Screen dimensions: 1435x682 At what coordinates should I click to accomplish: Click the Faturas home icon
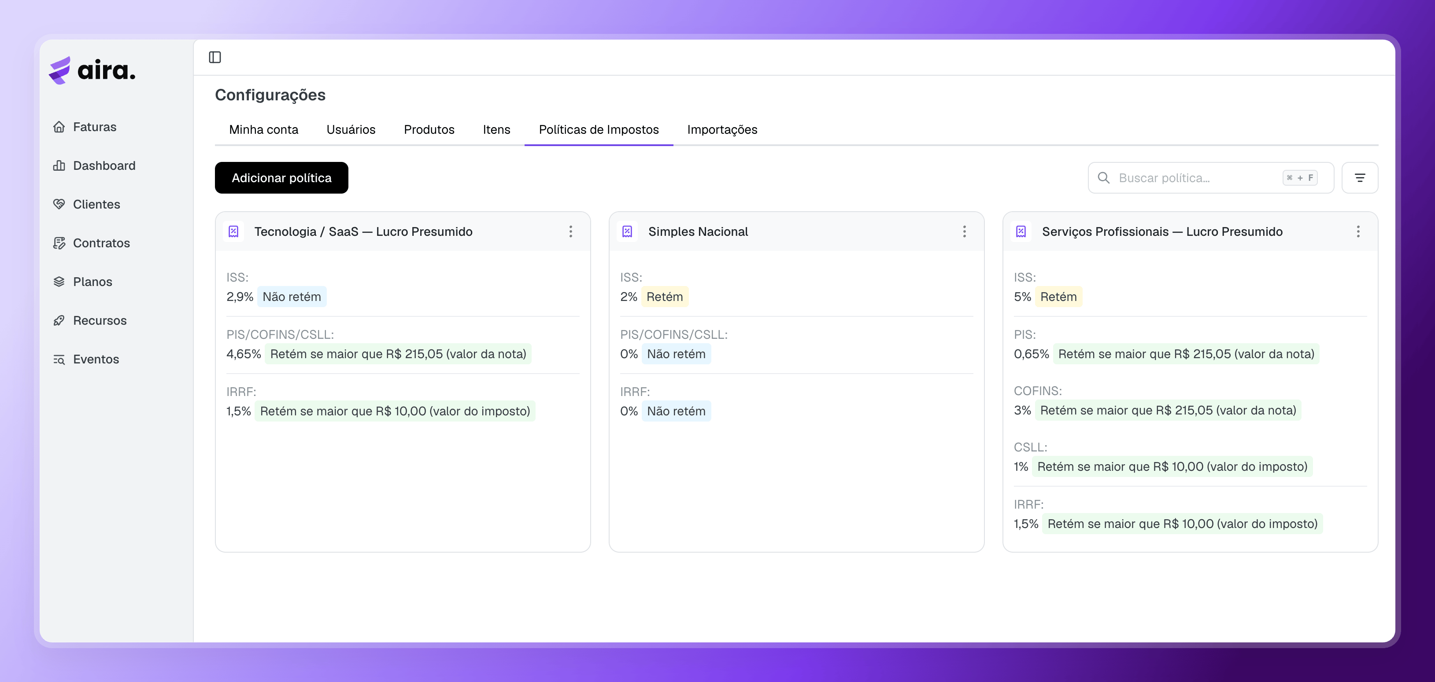pos(59,127)
